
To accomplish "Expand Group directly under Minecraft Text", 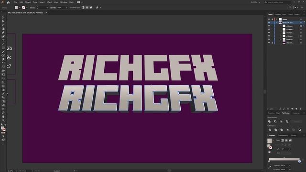I will pyautogui.click(x=280, y=26).
